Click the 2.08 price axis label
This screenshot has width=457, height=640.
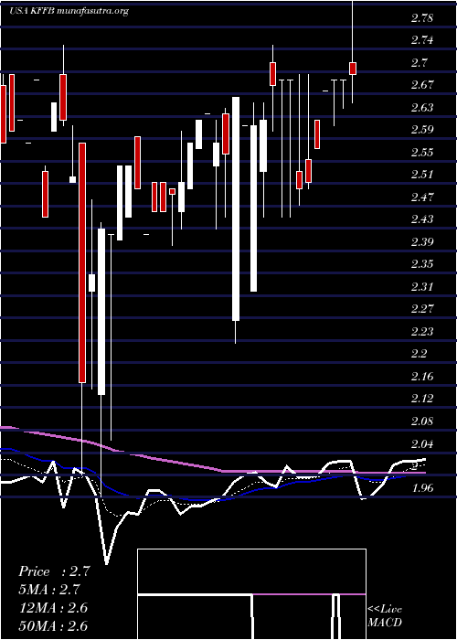click(422, 421)
